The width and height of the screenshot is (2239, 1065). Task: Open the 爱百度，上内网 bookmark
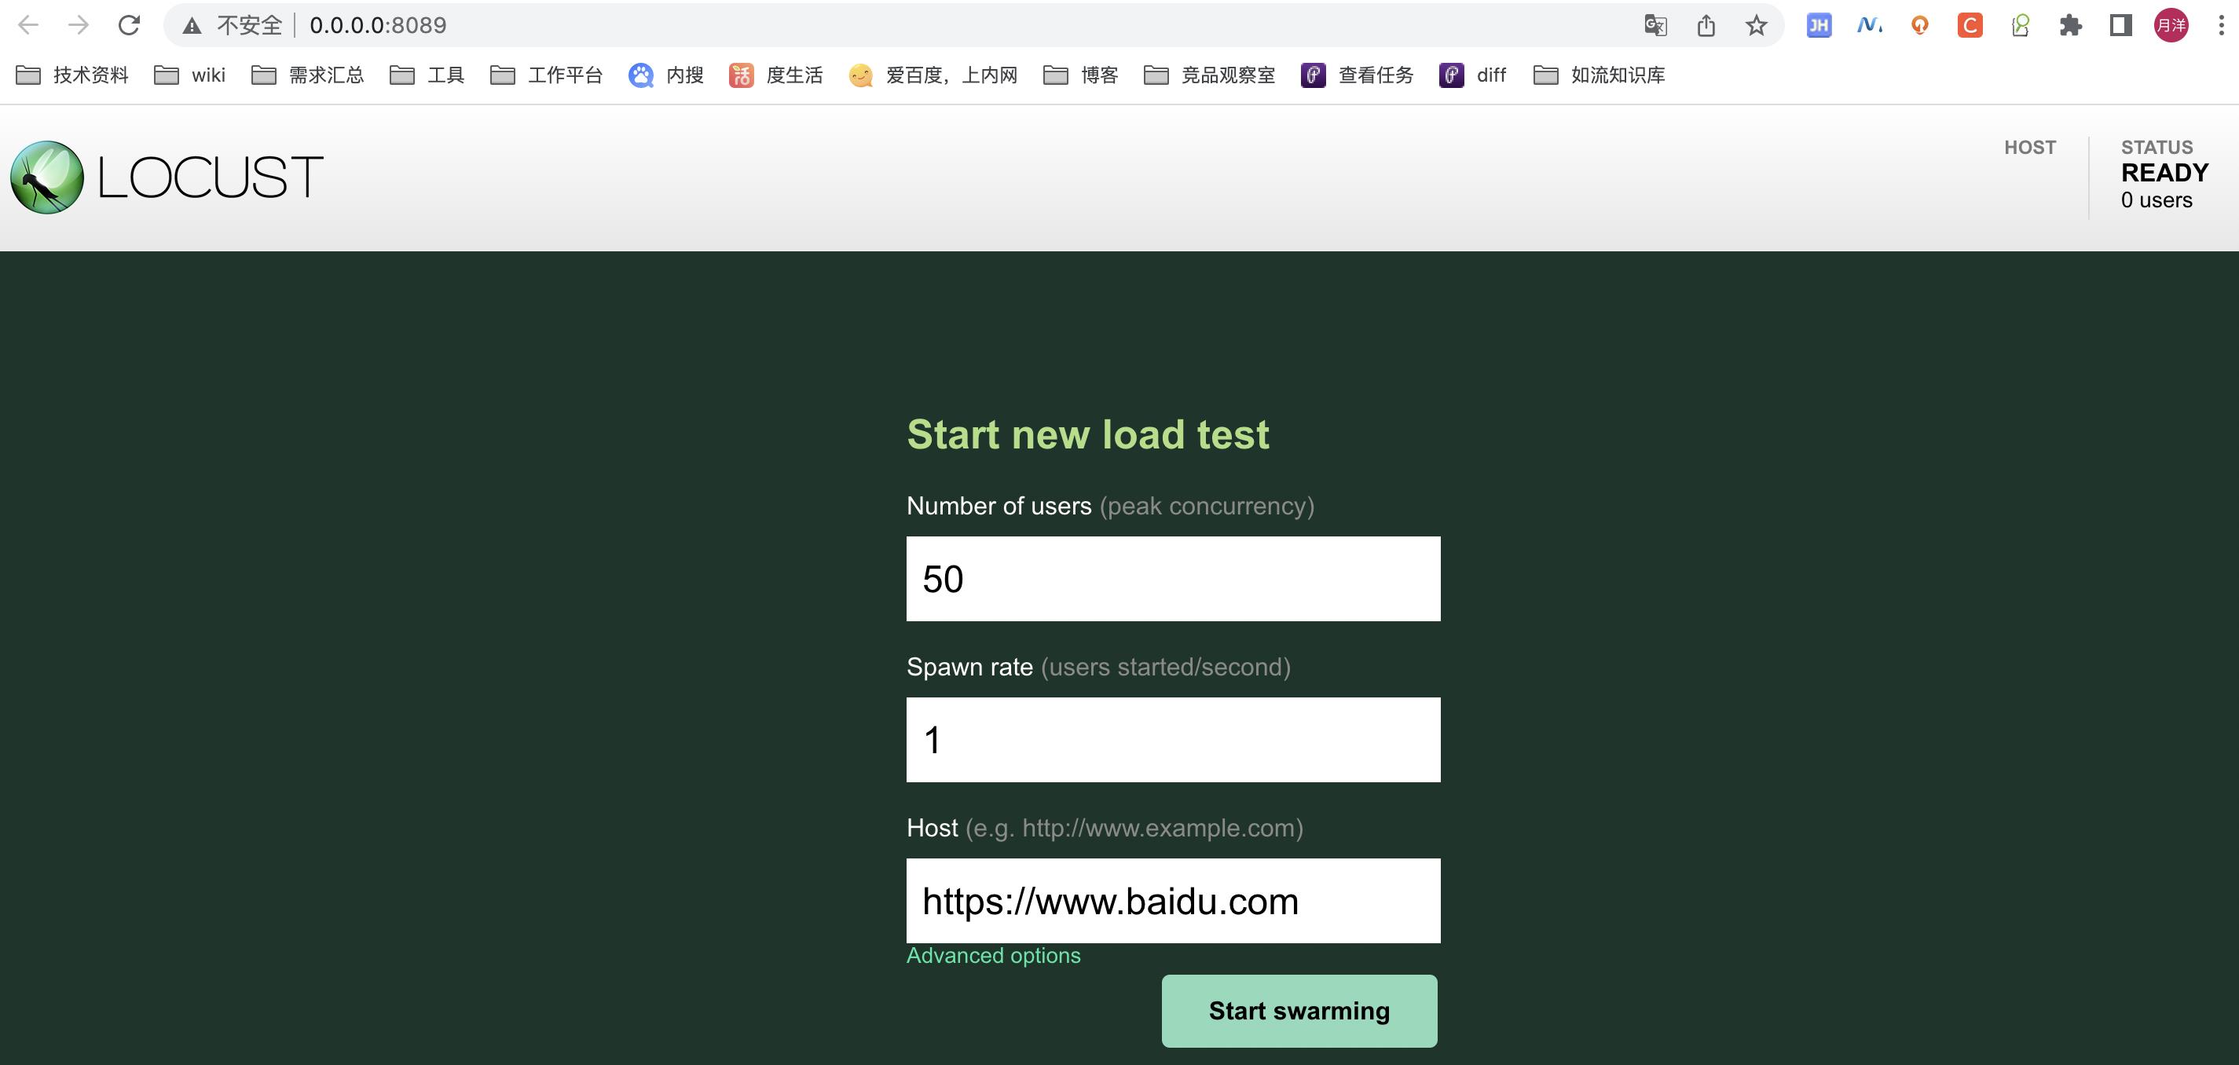pyautogui.click(x=933, y=75)
